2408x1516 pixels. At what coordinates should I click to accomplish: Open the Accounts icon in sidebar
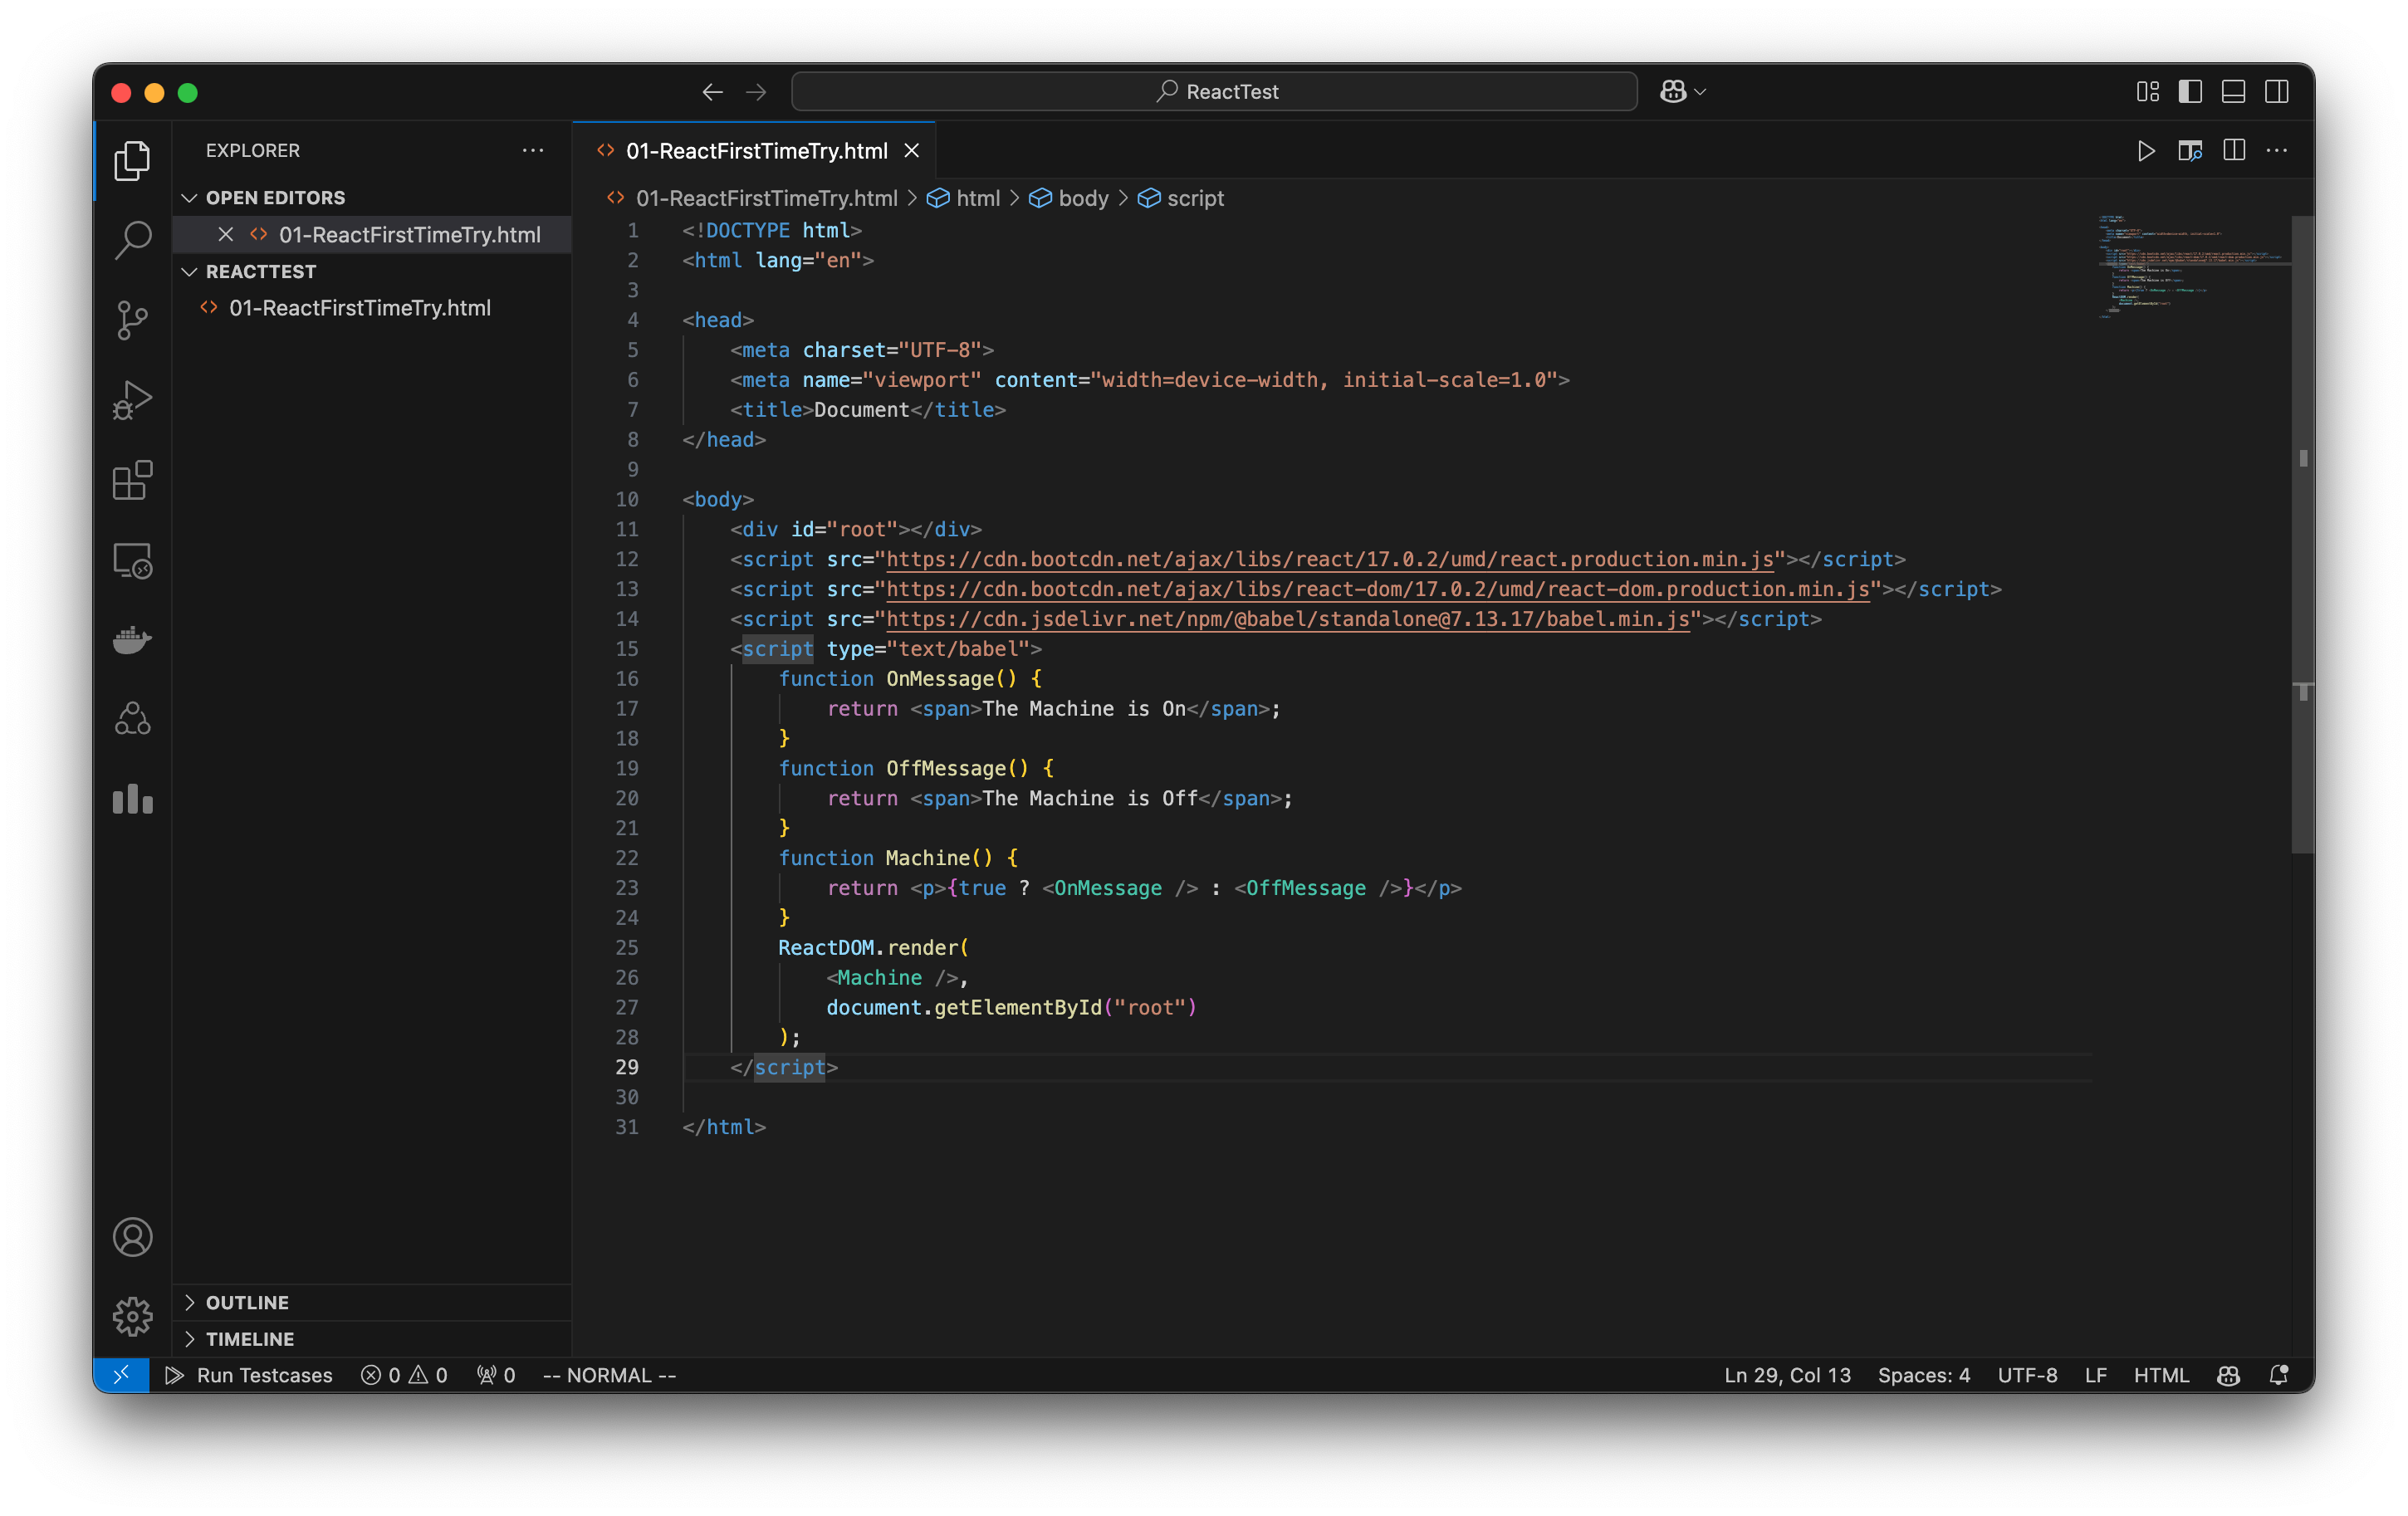pyautogui.click(x=132, y=1237)
